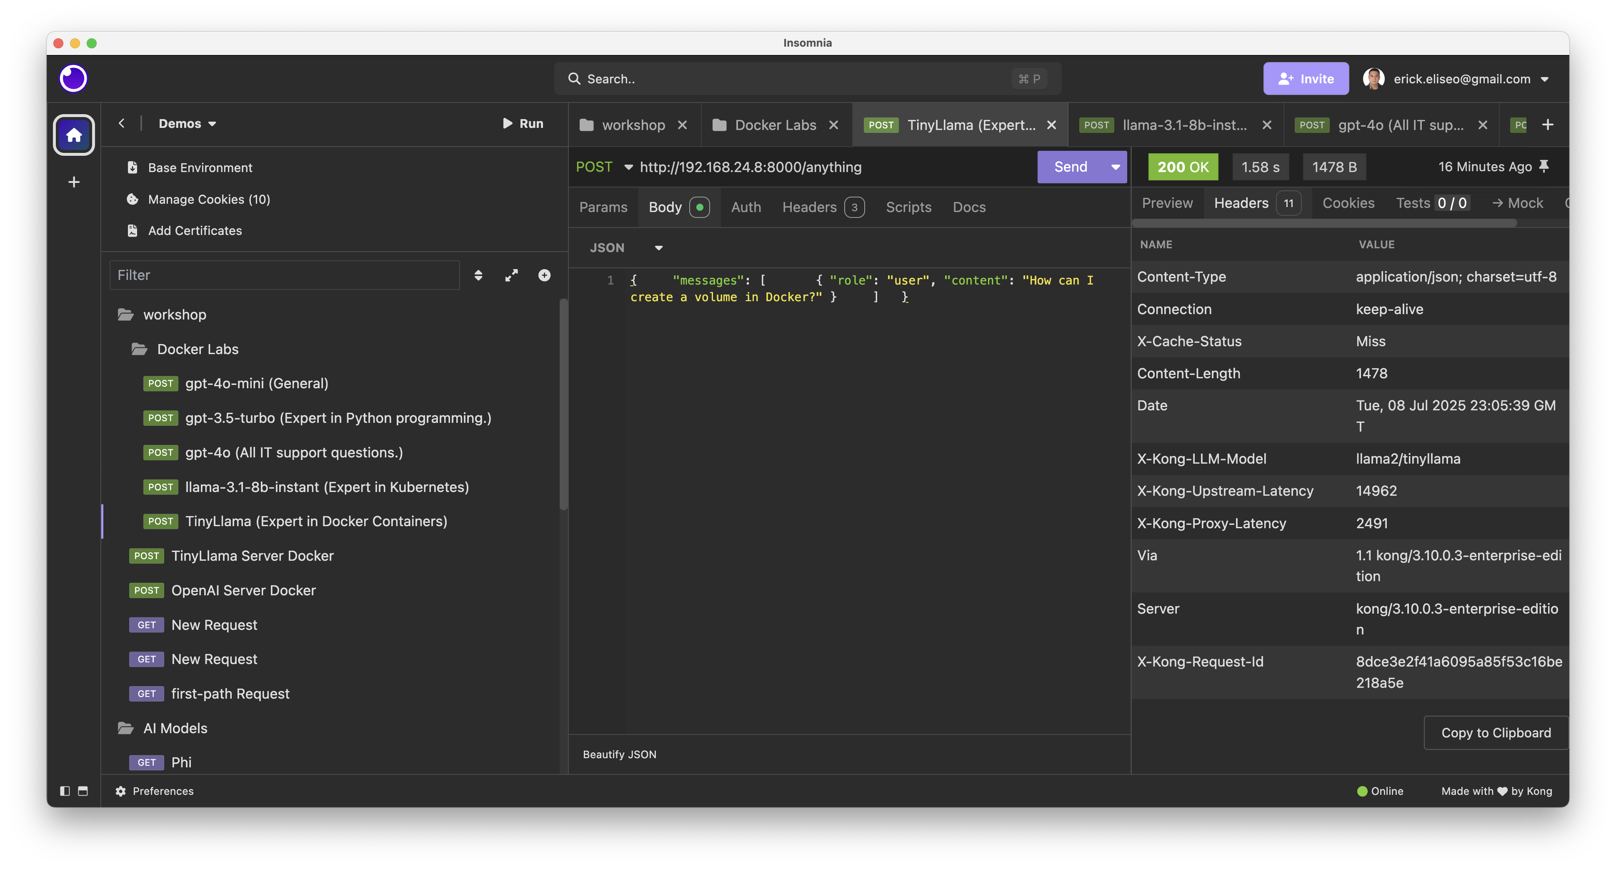
Task: Switch to the Auth tab
Action: [746, 207]
